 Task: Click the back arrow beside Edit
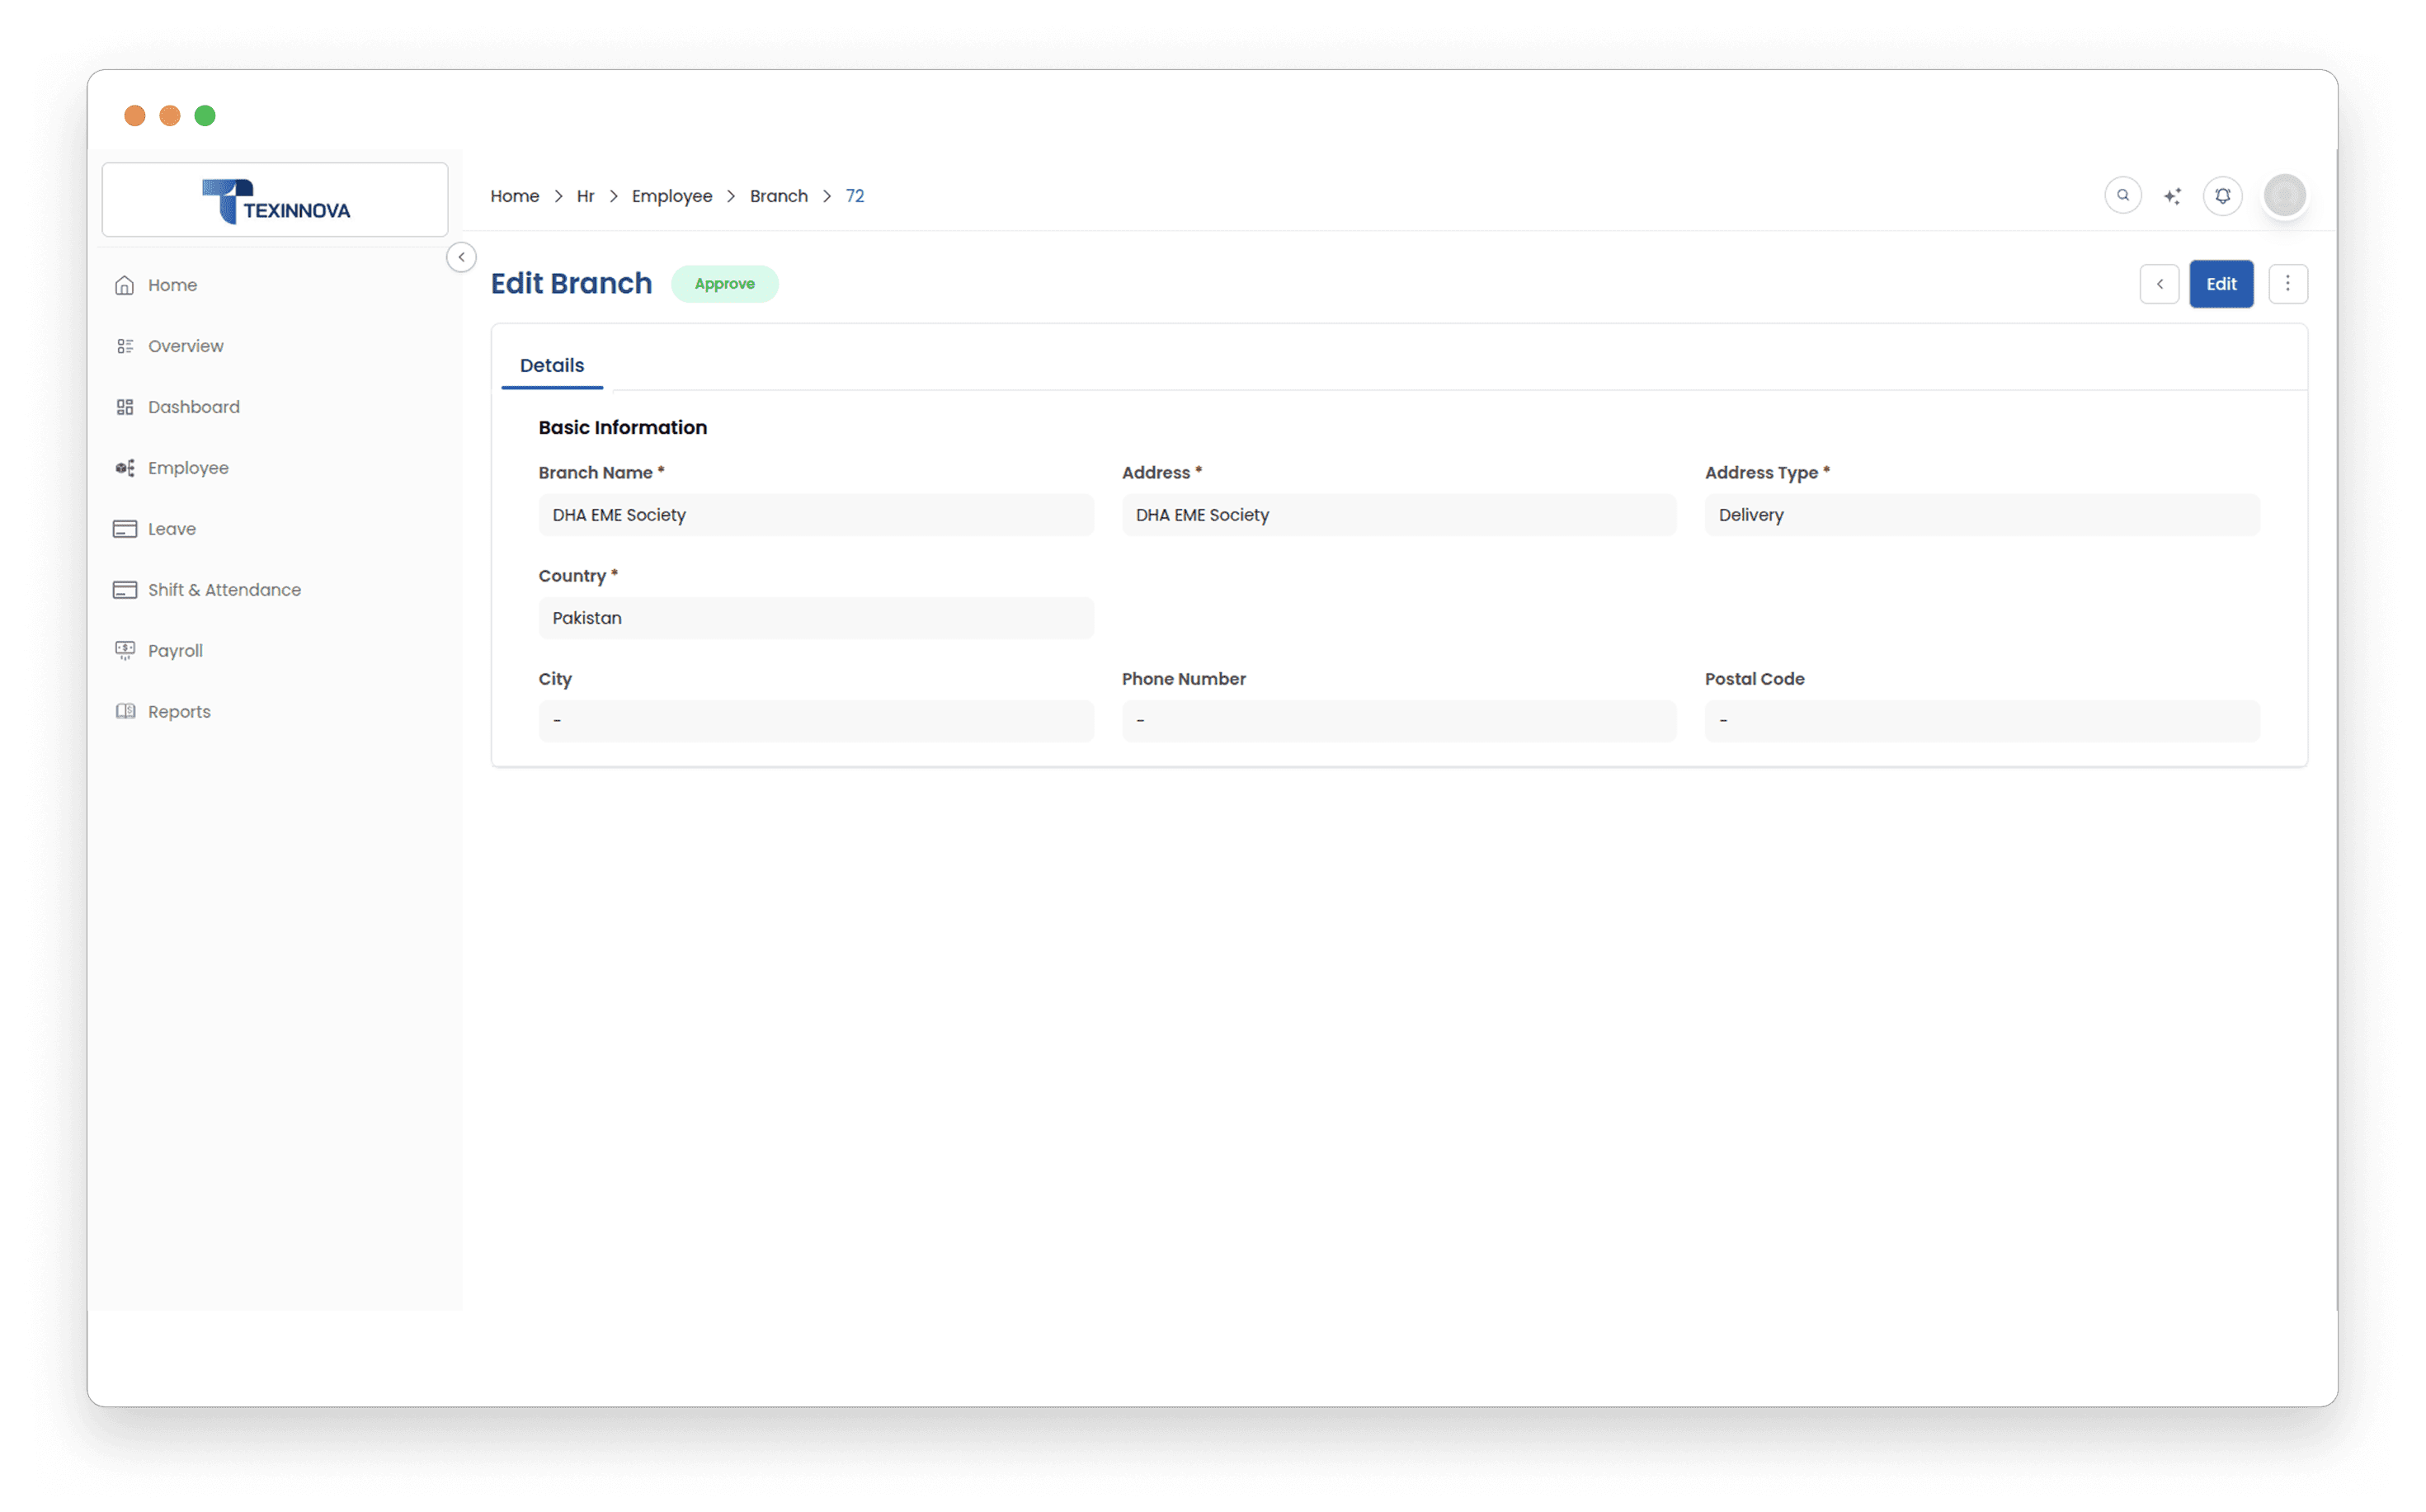[2159, 284]
